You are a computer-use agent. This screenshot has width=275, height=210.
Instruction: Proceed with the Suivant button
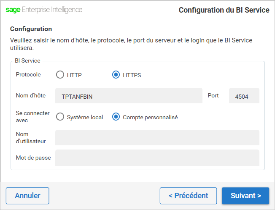coord(245,196)
